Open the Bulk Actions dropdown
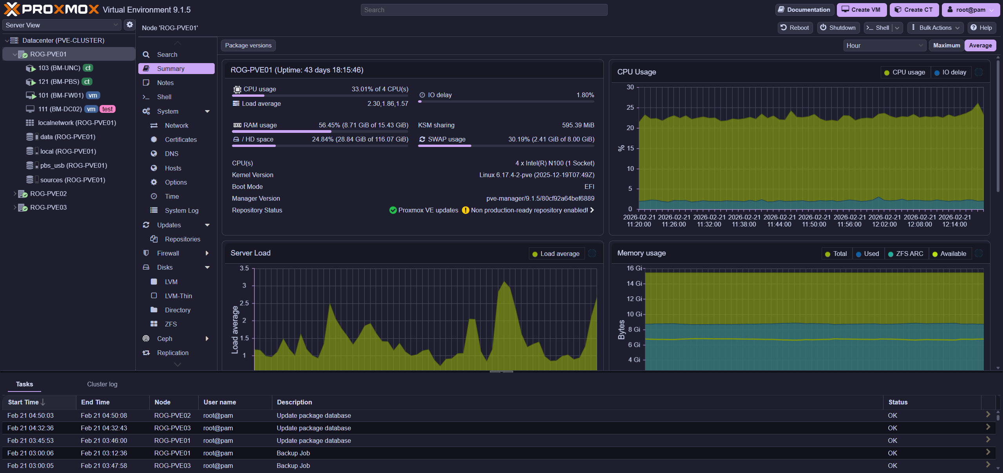The image size is (1003, 473). tap(935, 28)
